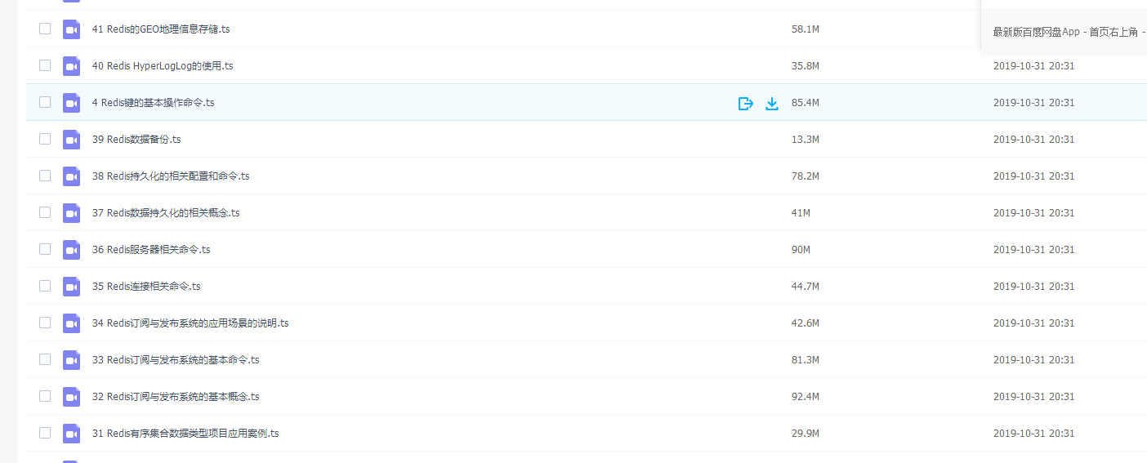The image size is (1147, 463).
Task: Open file 34 Redis订阅与发布系统的应用场景的说明.ts
Action: pyautogui.click(x=190, y=323)
